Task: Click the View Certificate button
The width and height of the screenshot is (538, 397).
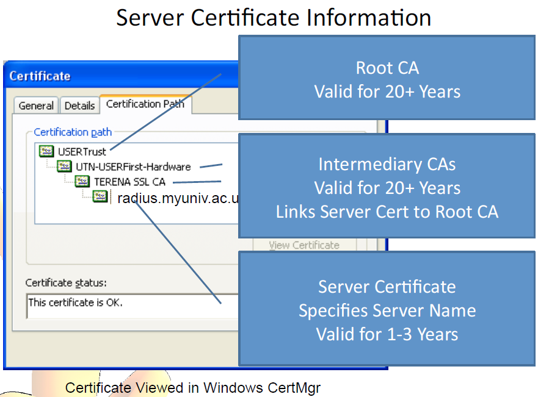Action: (304, 245)
